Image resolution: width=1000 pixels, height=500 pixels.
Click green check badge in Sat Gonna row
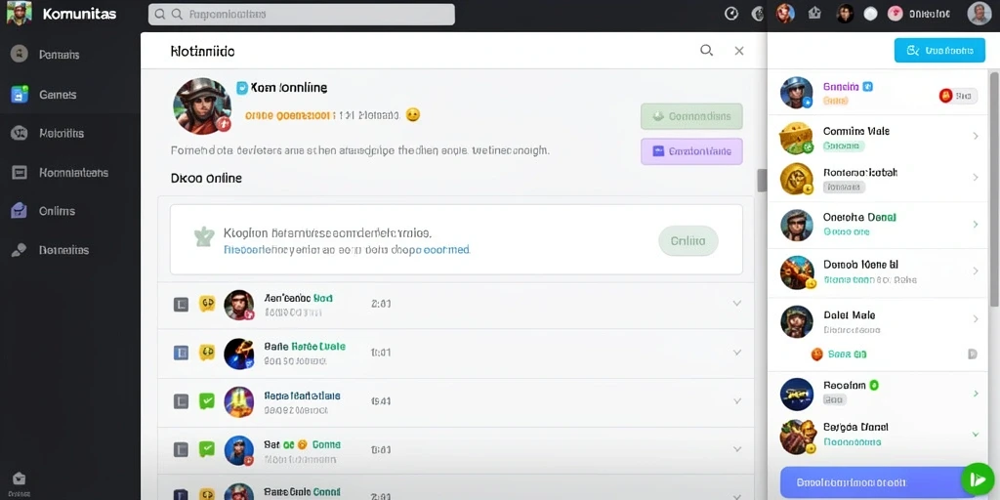(207, 449)
